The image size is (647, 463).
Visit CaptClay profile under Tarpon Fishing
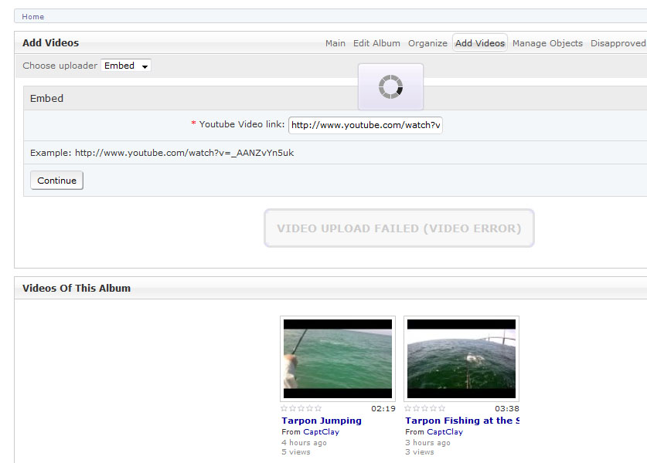[444, 431]
